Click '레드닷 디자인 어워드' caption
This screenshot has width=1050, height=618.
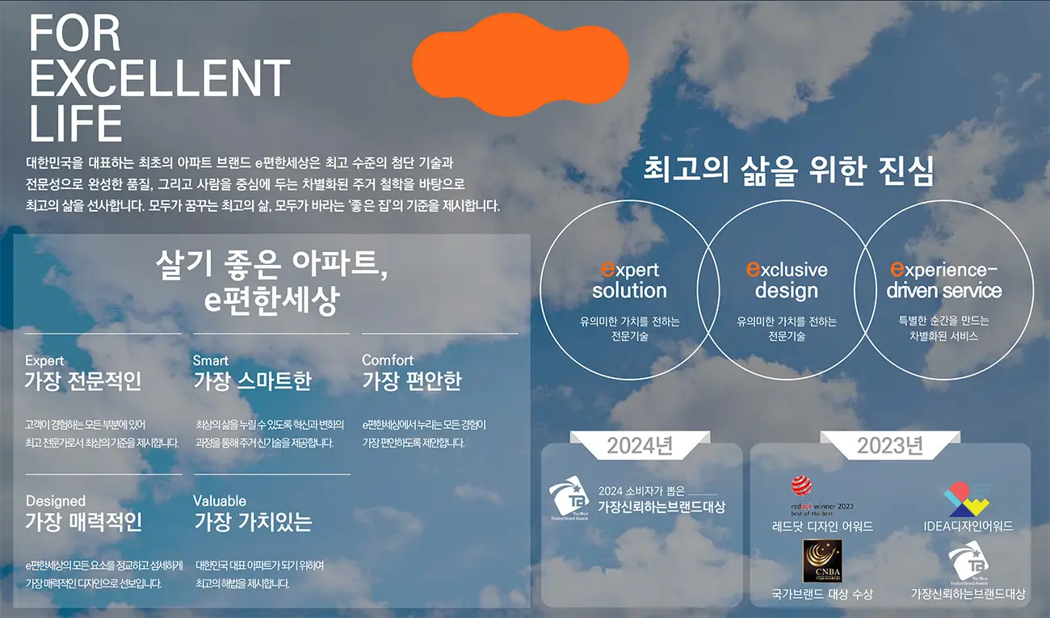822,527
